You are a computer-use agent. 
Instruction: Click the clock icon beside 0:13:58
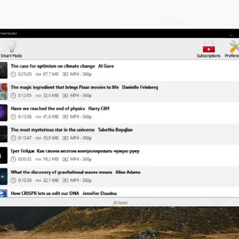point(13,117)
